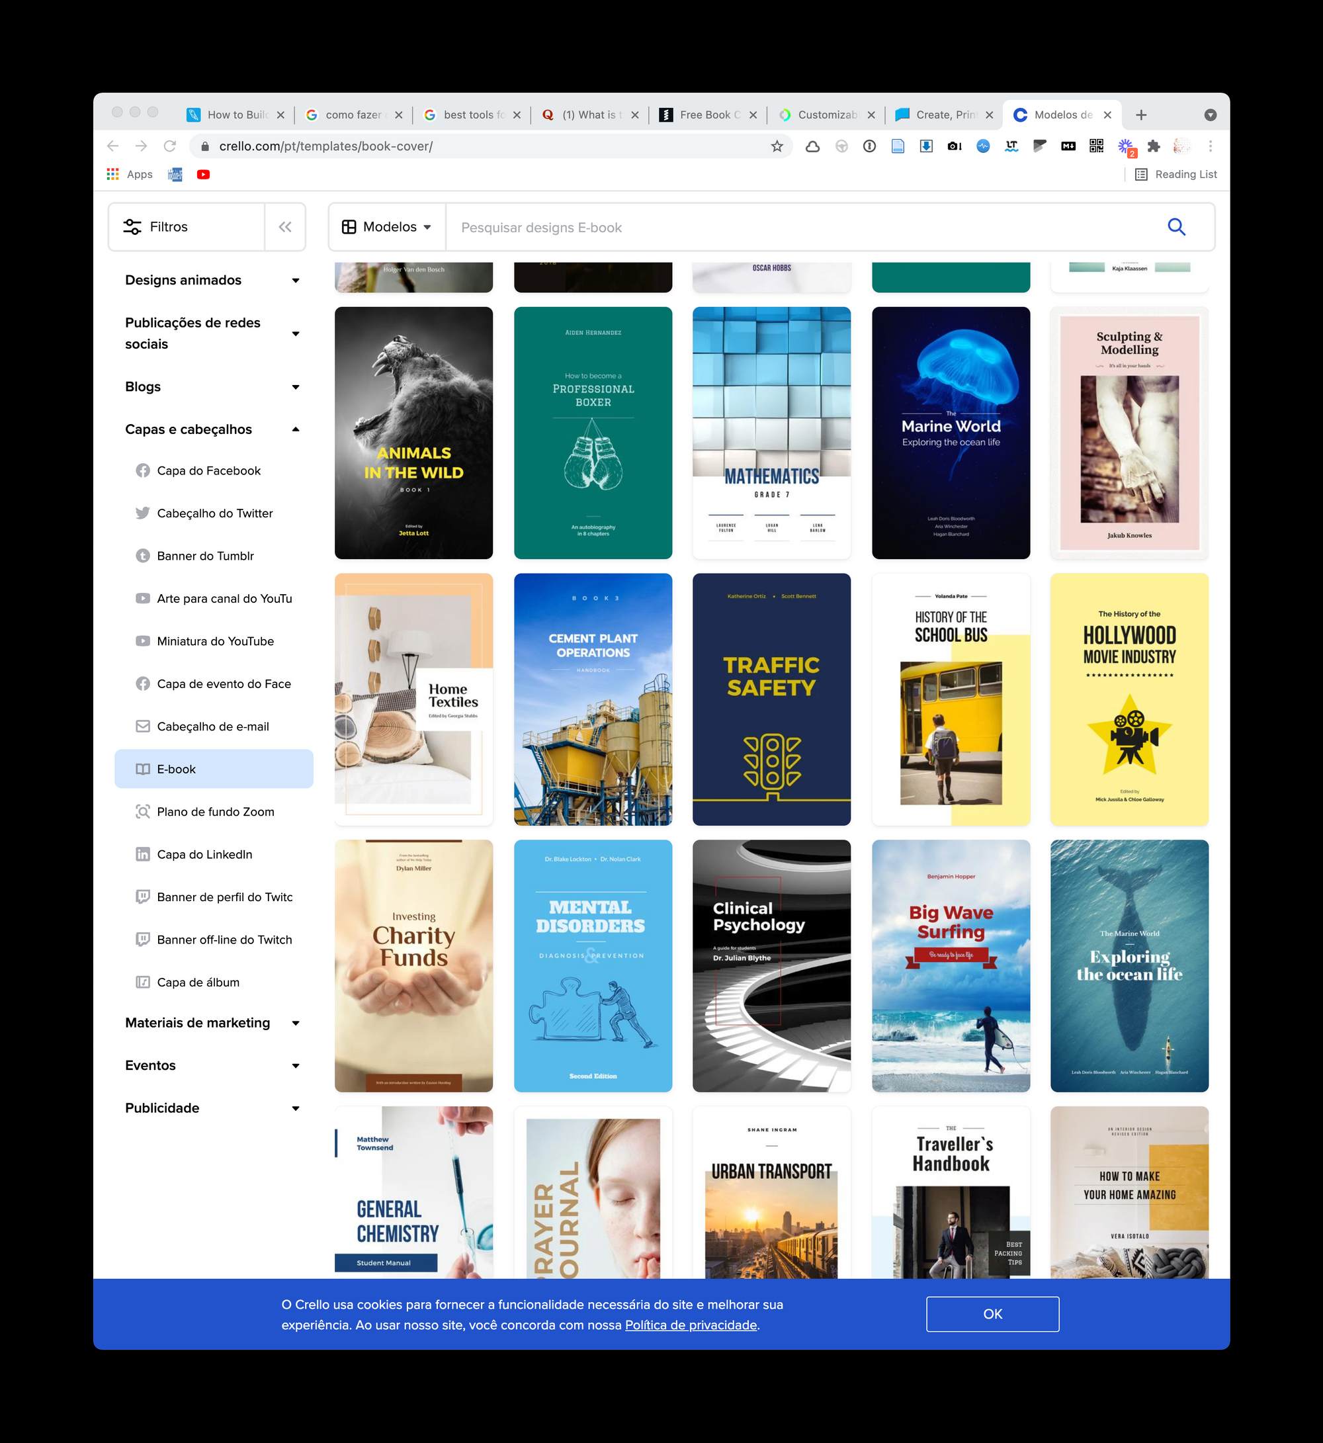
Task: Select Cabeçalho do Twitter format
Action: click(214, 513)
